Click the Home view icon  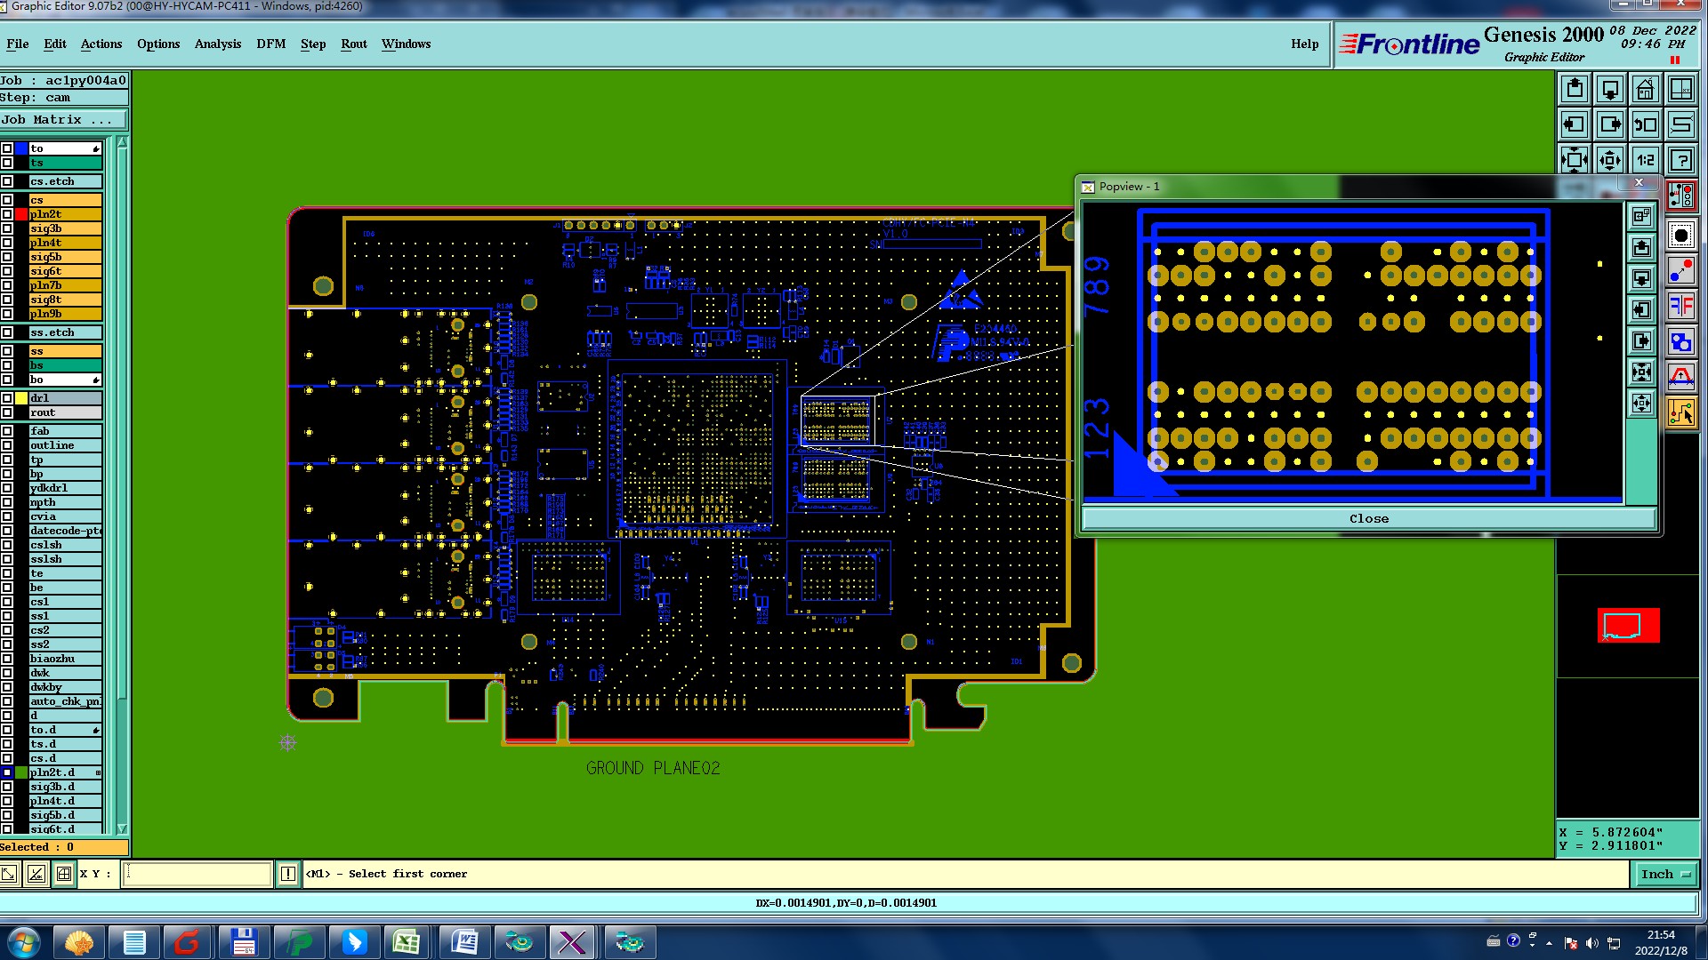(1645, 90)
